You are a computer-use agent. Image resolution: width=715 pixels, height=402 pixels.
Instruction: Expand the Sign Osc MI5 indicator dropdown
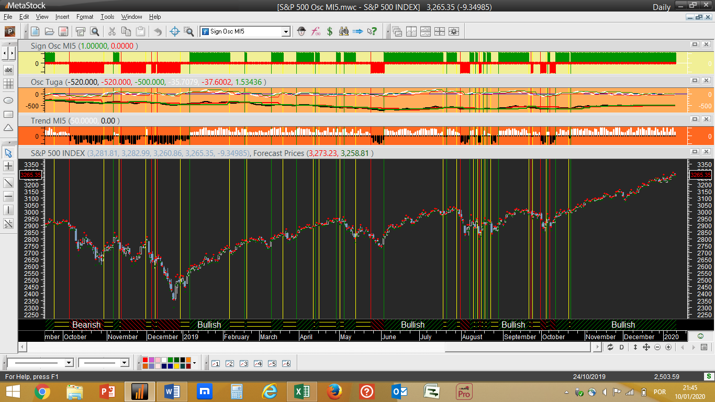(286, 31)
